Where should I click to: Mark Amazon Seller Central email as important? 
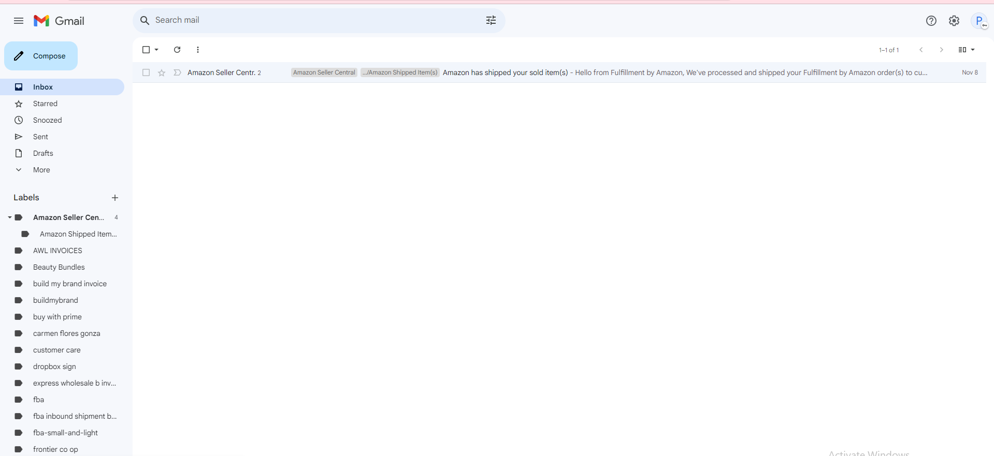coord(177,72)
